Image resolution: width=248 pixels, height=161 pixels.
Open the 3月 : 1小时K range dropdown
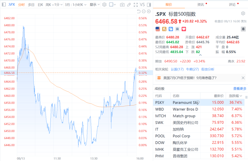point(75,5)
